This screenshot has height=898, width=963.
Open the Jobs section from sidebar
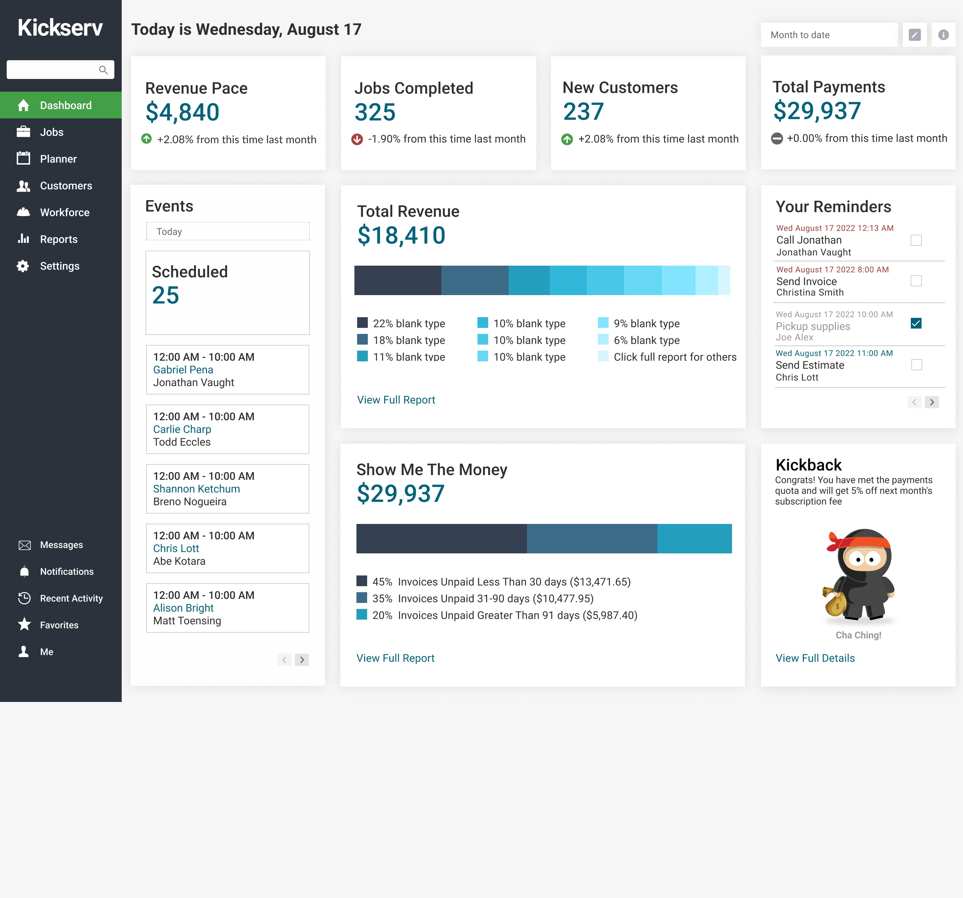(x=52, y=132)
